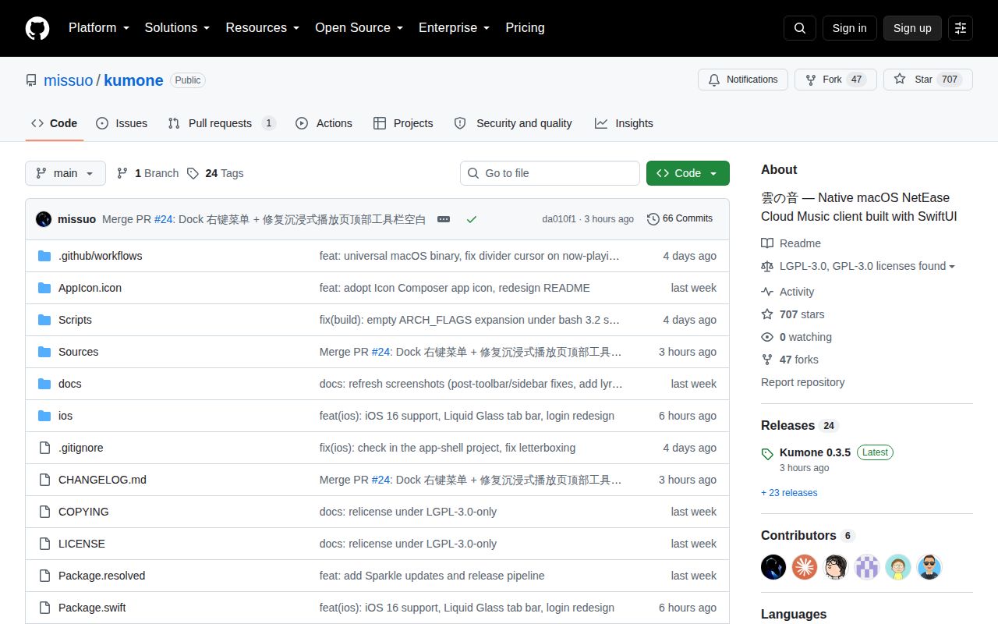Open the command palette icon beside Sign up
998x624 pixels.
coord(961,28)
